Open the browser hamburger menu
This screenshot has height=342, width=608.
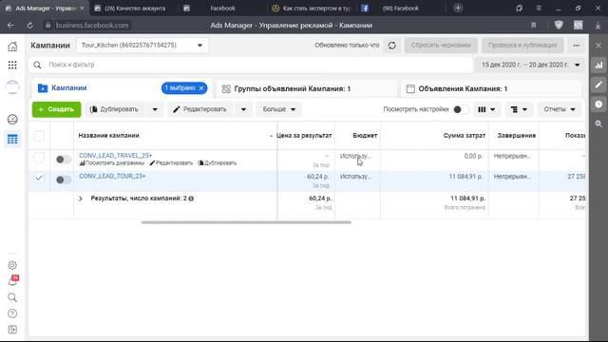pos(539,9)
